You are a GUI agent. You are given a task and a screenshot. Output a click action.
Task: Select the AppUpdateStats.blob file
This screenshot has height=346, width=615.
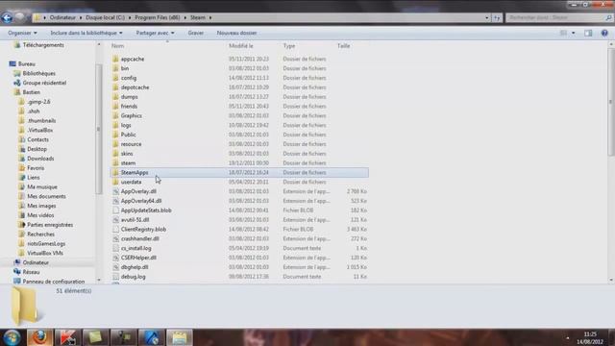[x=146, y=210]
